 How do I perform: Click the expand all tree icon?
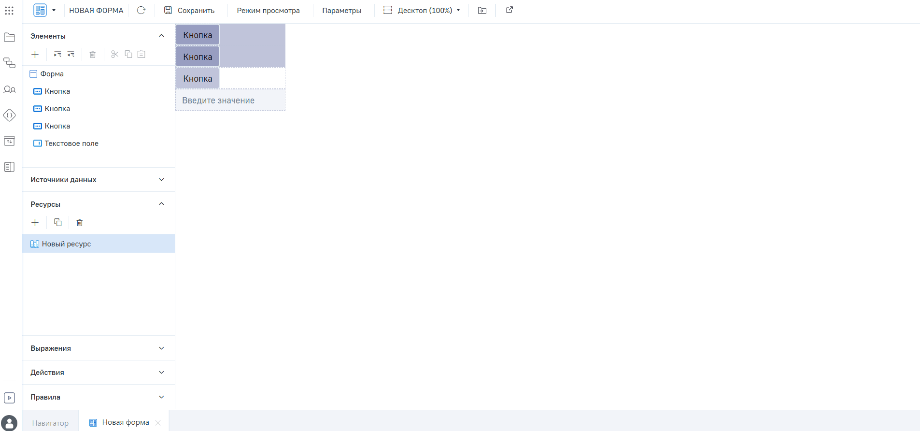[57, 54]
